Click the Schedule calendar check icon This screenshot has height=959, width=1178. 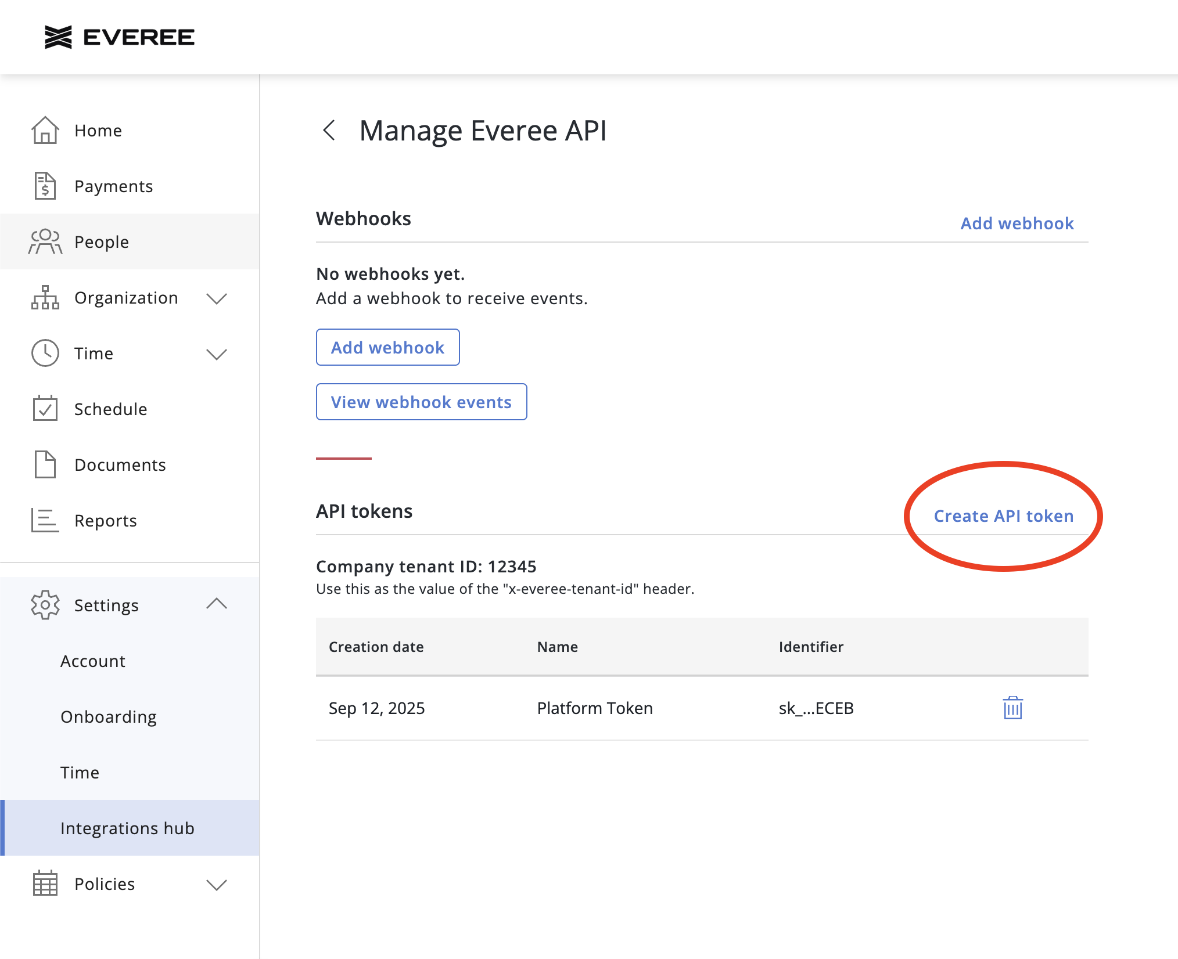click(45, 409)
